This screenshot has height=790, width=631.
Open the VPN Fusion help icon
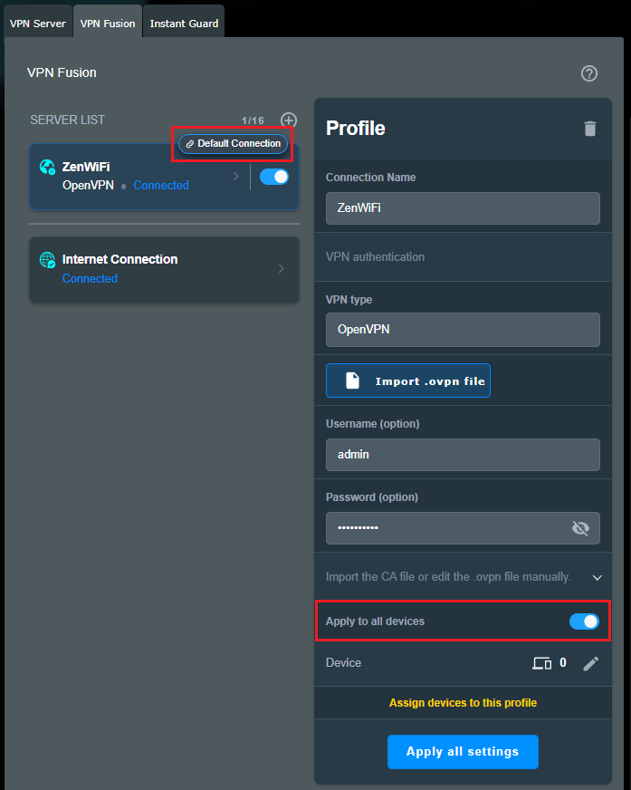click(x=588, y=73)
